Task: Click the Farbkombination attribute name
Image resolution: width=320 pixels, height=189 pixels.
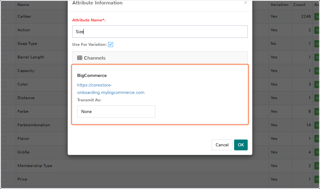Action: pyautogui.click(x=34, y=125)
